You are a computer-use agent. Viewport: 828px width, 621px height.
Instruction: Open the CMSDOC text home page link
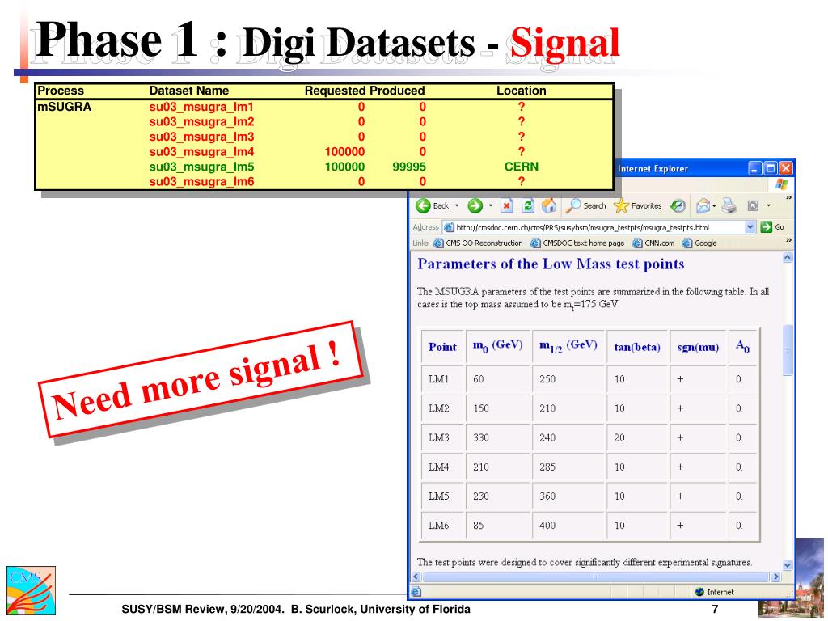(577, 243)
